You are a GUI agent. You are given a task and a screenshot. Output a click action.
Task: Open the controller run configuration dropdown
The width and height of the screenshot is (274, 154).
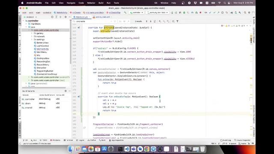point(137,12)
